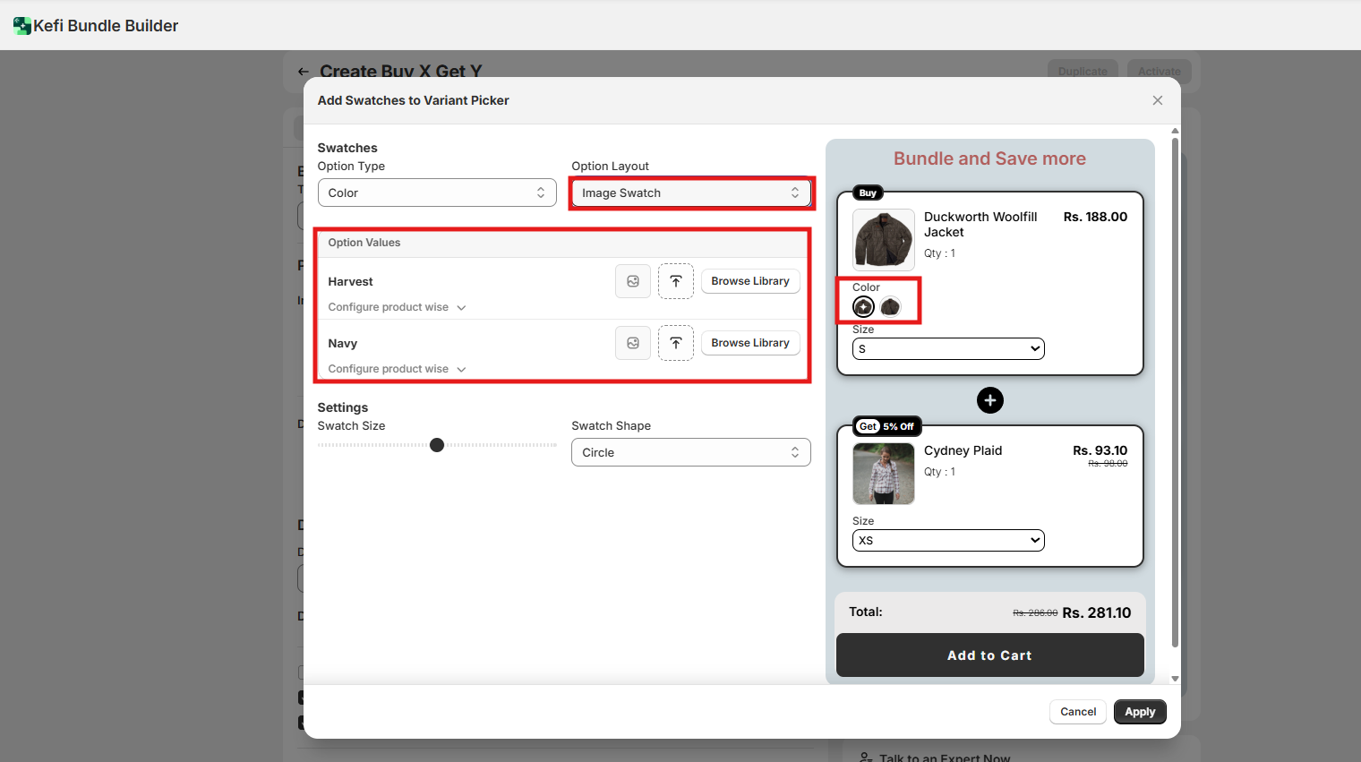Expand Configure product wise under Navy
The height and width of the screenshot is (762, 1361).
coord(397,369)
